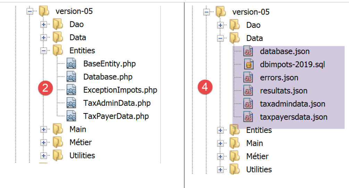This screenshot has height=188, width=349.
Task: Click the JS icon next to database.json
Action: (248, 52)
